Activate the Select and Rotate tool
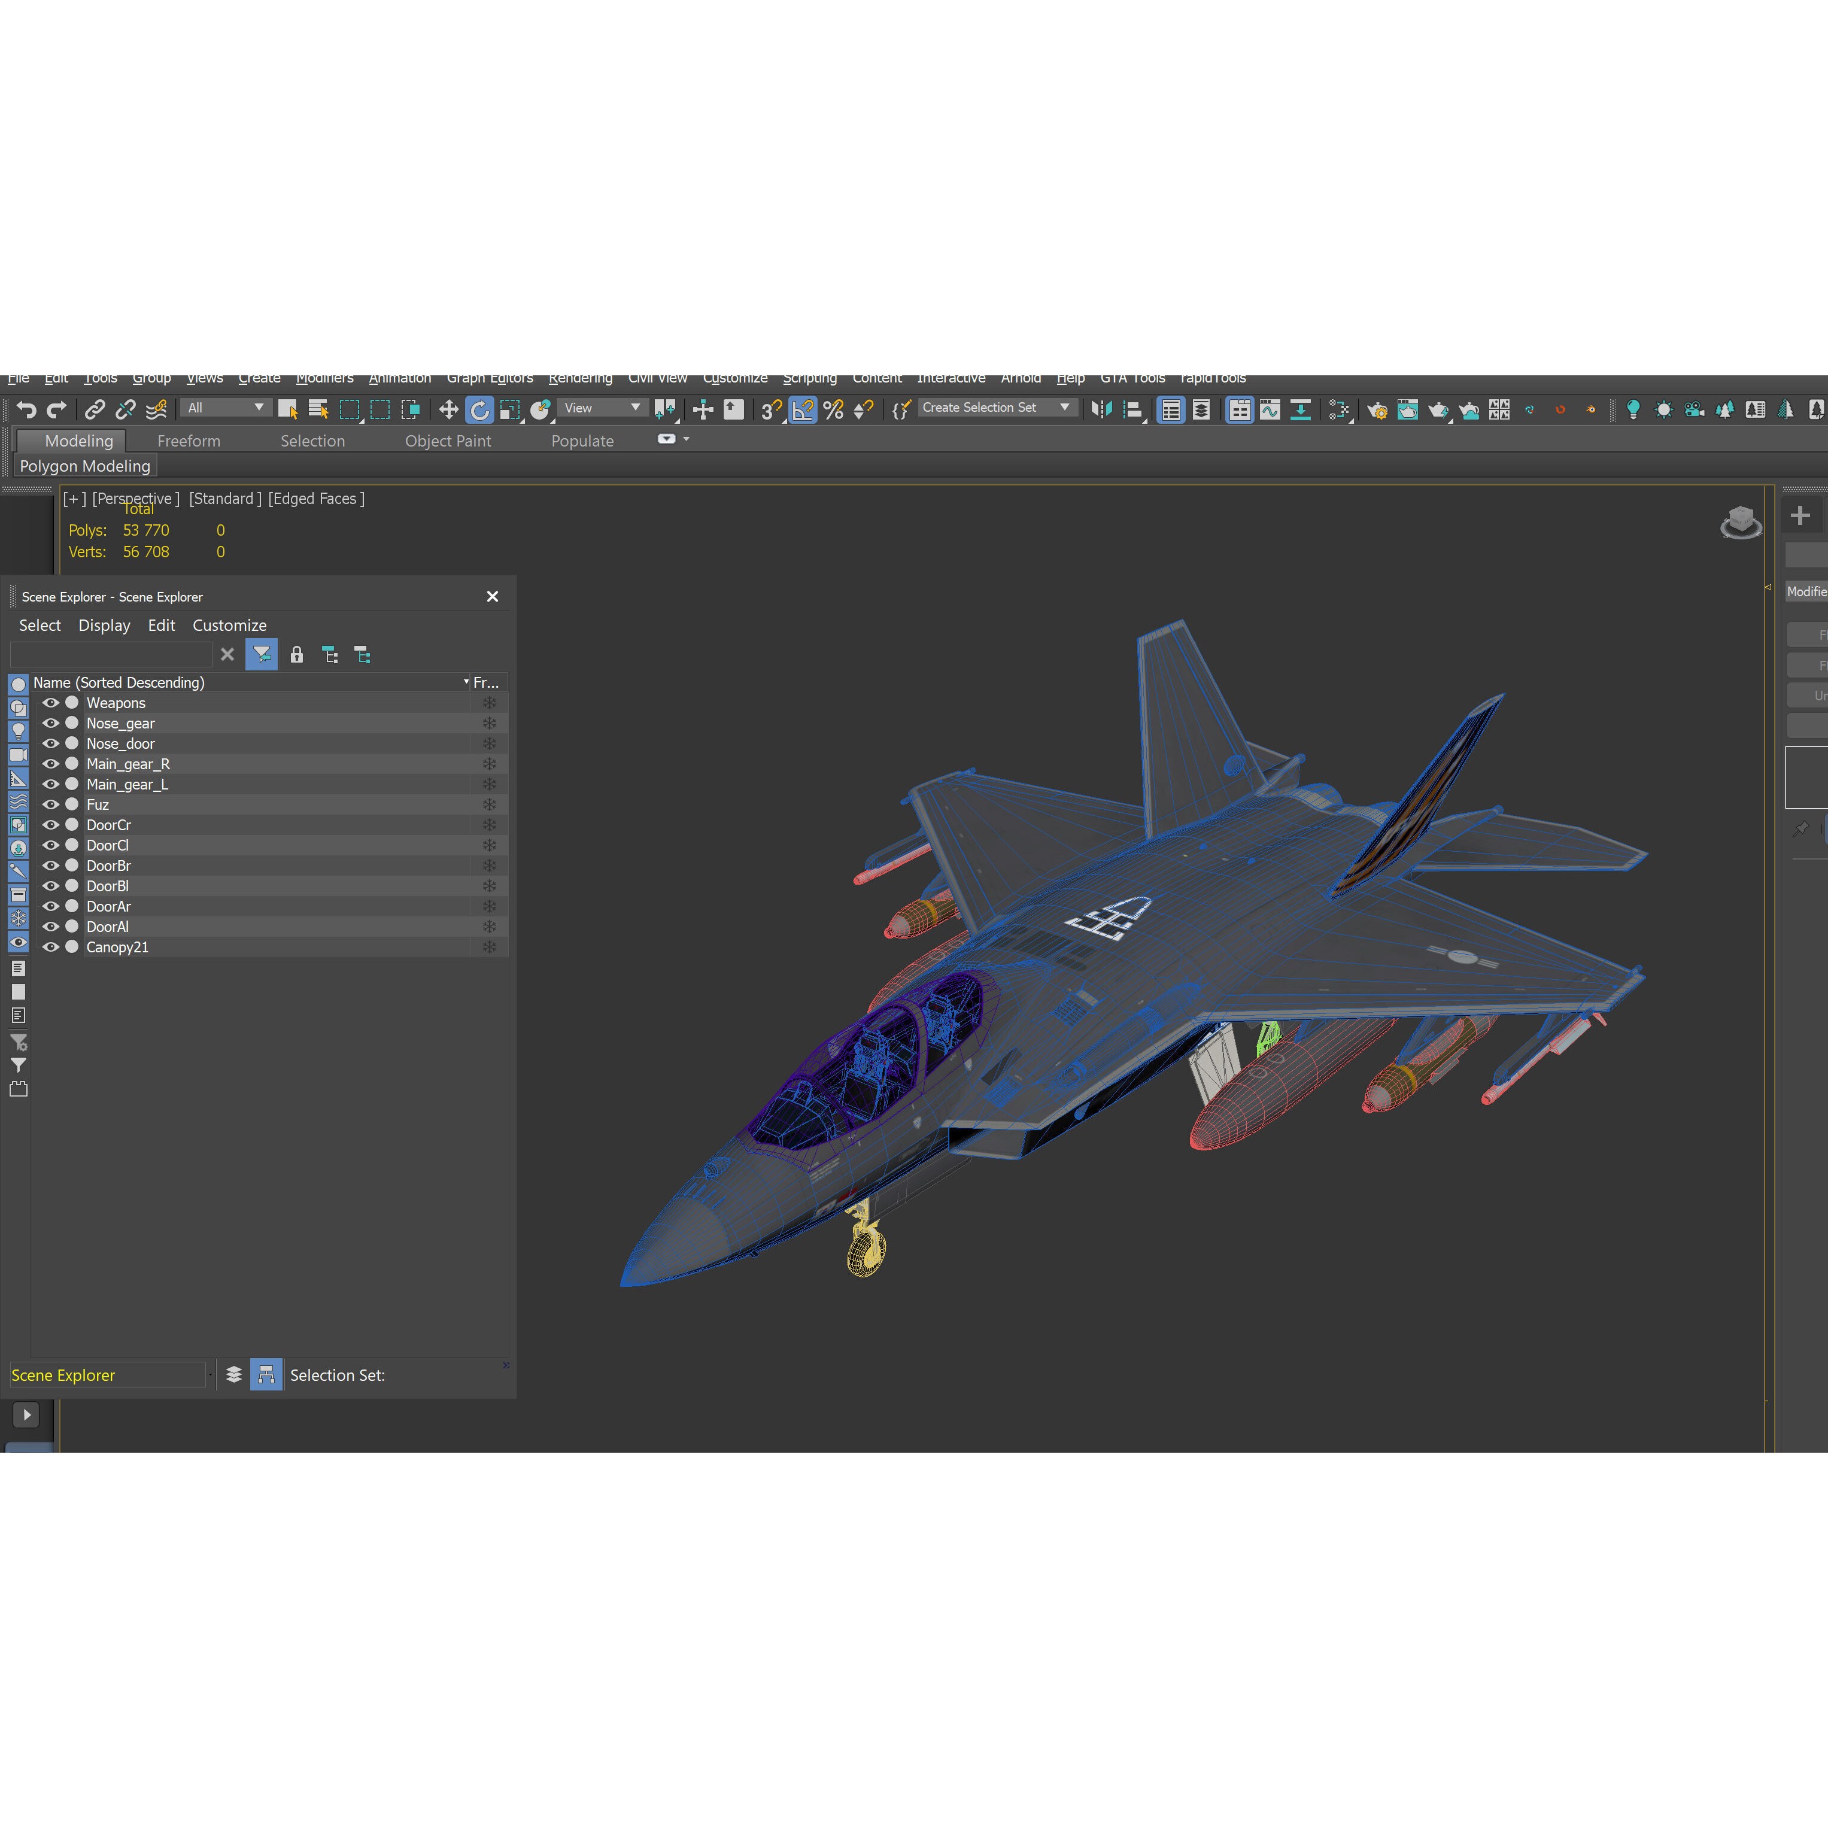 (x=479, y=409)
